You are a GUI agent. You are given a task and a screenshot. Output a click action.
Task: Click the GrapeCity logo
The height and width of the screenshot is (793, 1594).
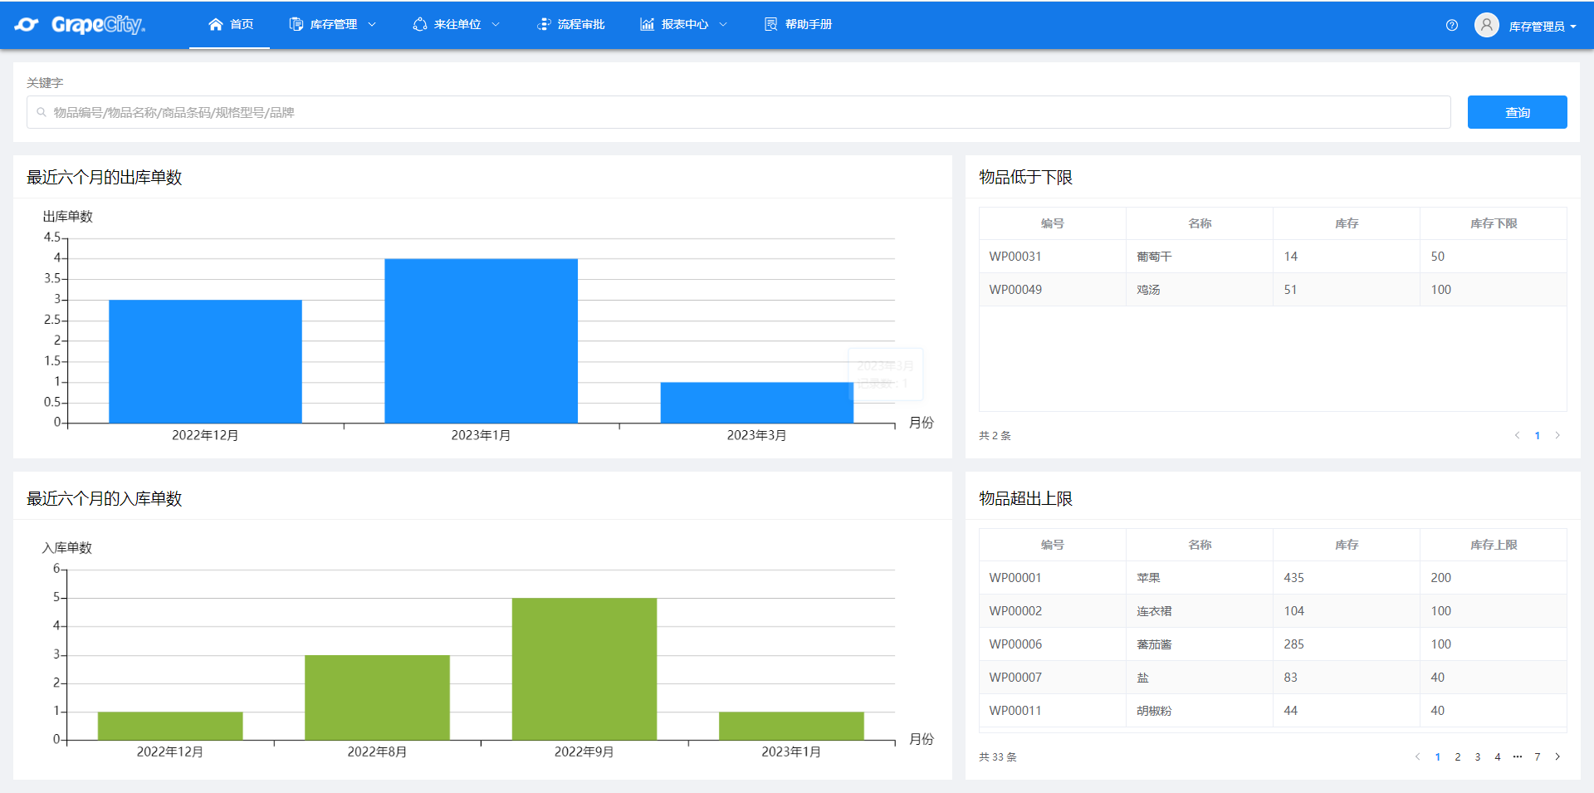[x=80, y=25]
